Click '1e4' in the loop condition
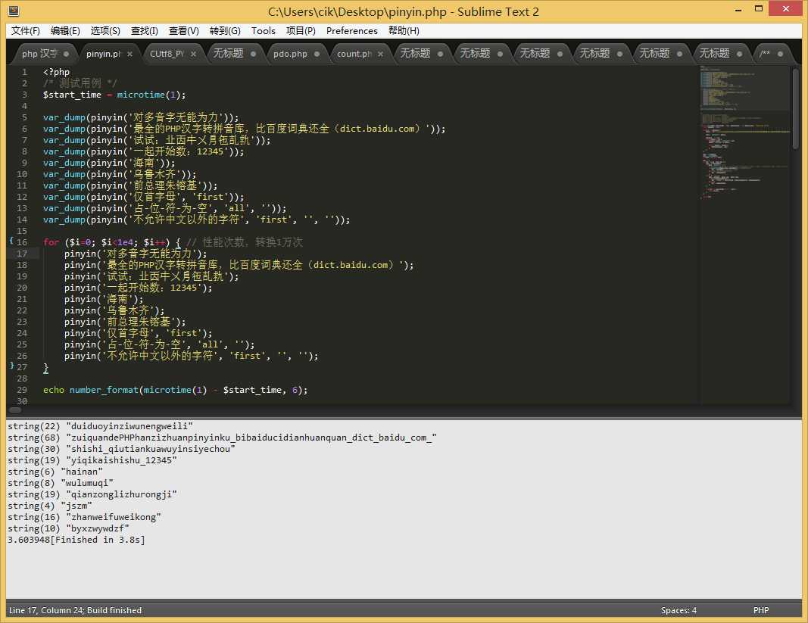Image resolution: width=808 pixels, height=623 pixels. pyautogui.click(x=125, y=242)
